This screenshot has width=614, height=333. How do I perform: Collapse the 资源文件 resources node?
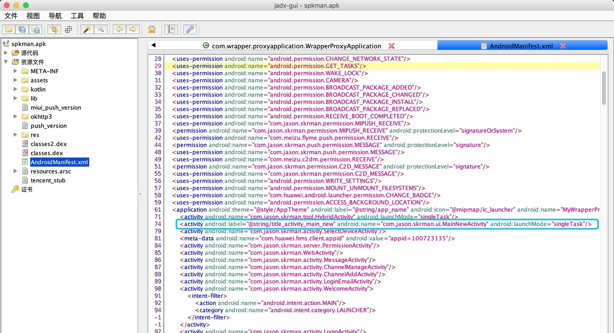(6, 62)
